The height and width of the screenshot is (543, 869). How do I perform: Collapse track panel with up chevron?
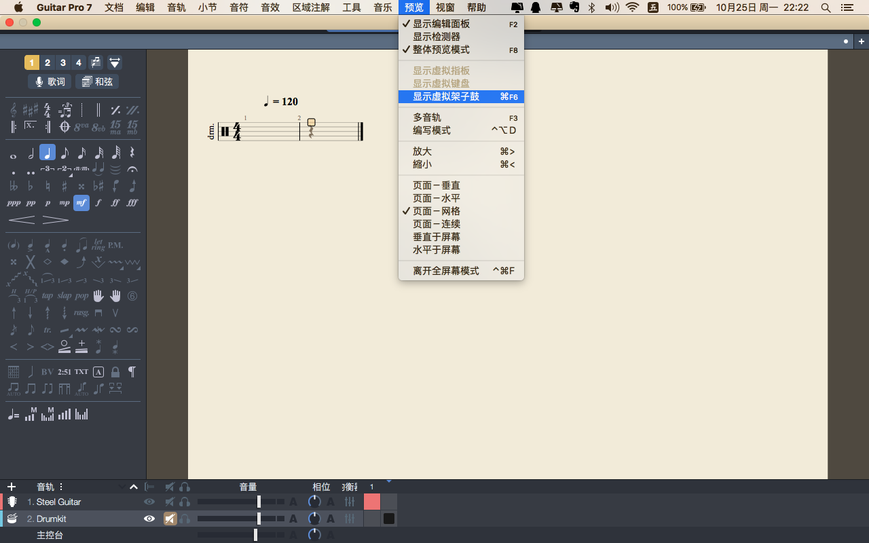[134, 487]
